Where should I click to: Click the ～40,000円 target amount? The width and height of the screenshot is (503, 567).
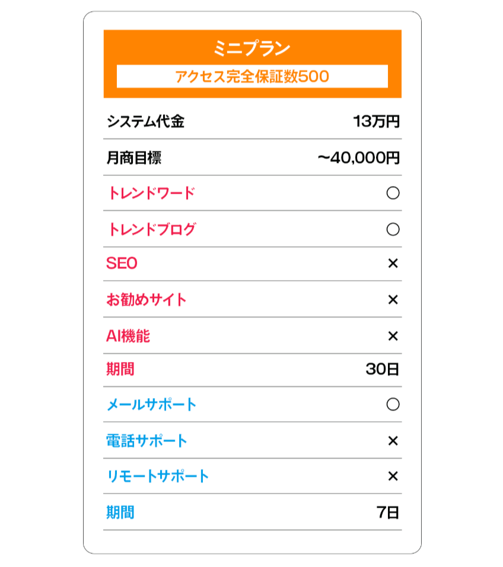pyautogui.click(x=358, y=158)
